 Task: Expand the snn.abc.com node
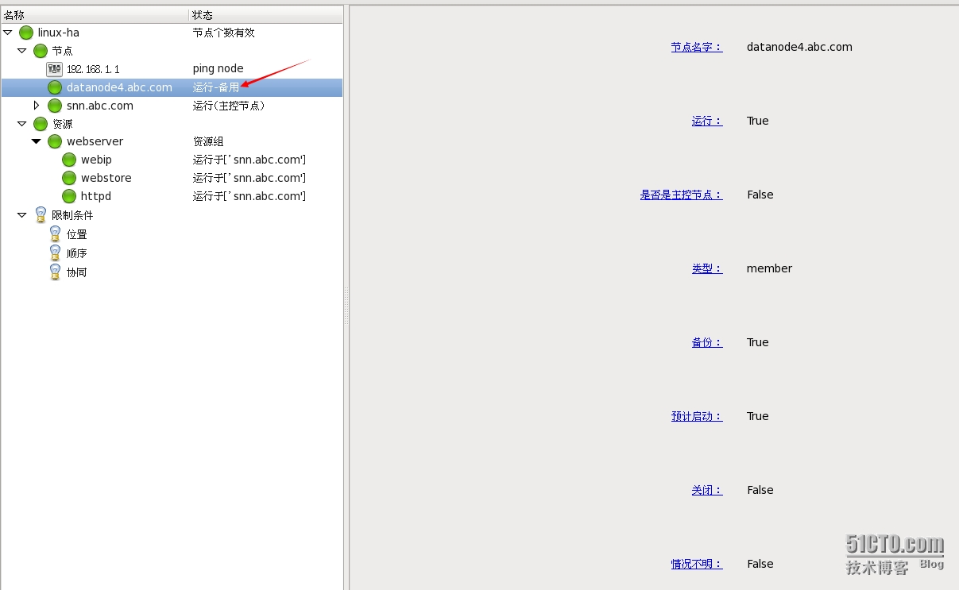coord(36,105)
